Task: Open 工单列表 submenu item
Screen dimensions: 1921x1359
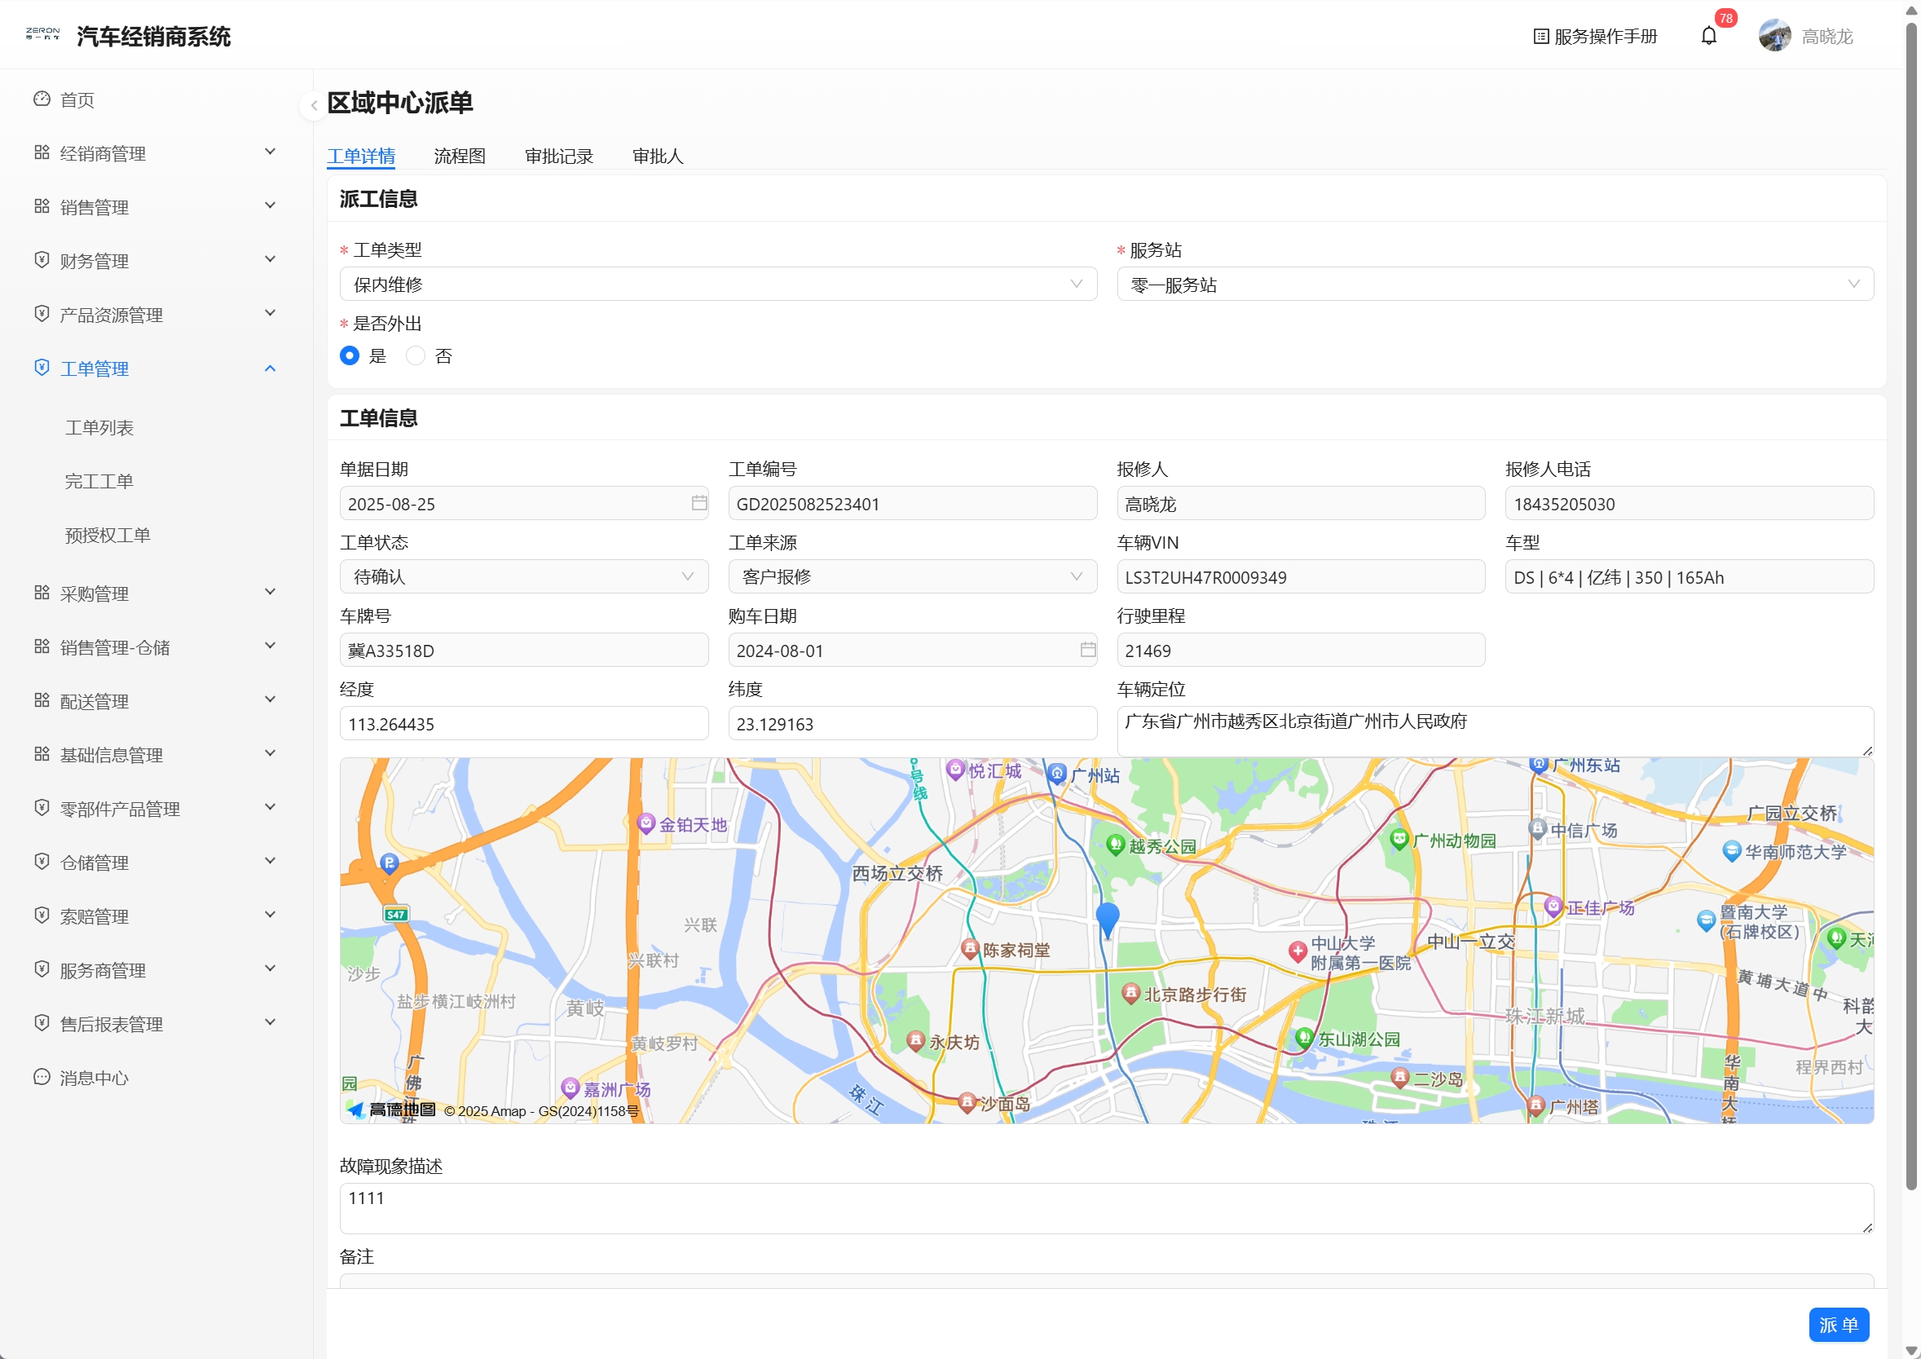Action: [x=99, y=428]
